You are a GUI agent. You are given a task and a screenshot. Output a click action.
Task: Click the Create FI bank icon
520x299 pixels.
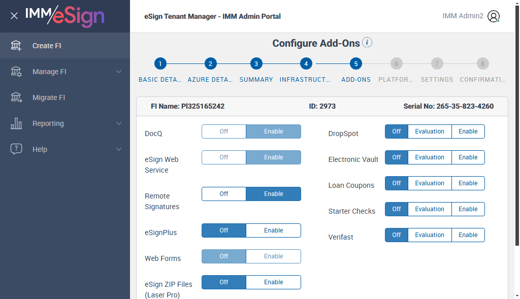[16, 45]
